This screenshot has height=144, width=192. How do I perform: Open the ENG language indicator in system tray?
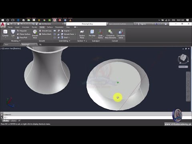click(174, 20)
